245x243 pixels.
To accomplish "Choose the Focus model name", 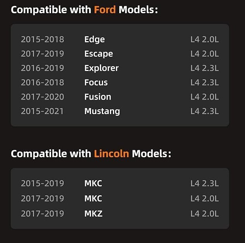I will 96,82.
